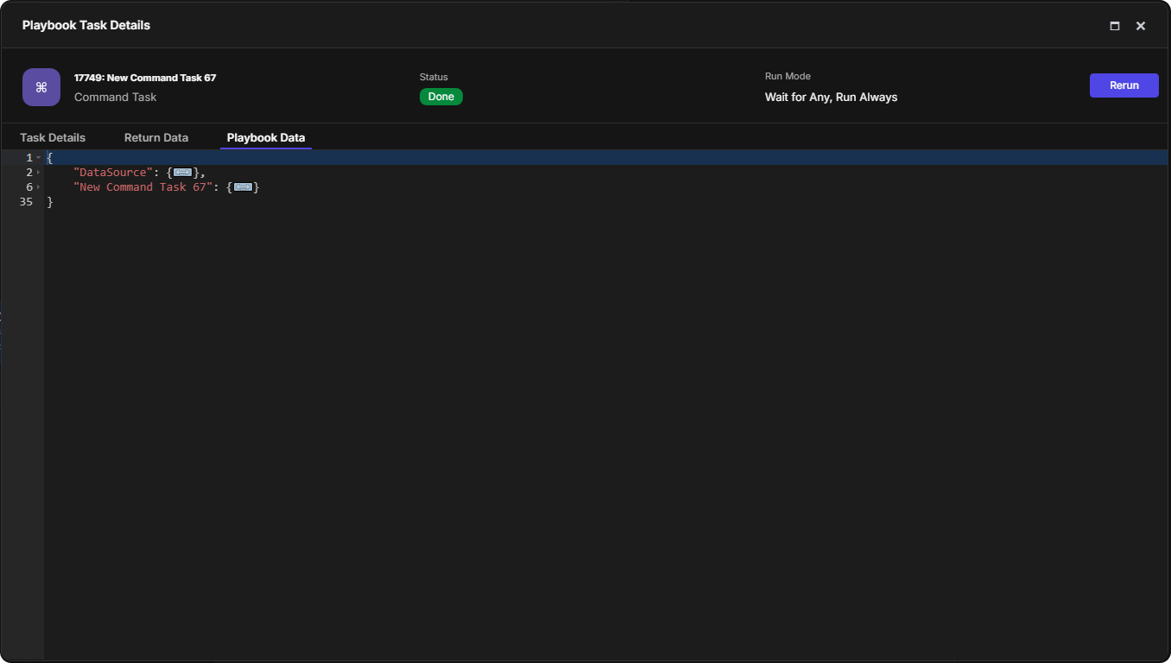The height and width of the screenshot is (663, 1171).
Task: Click the Status label
Action: (x=434, y=77)
